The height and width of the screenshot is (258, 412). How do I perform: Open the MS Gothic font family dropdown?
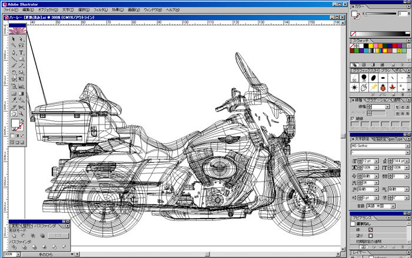click(407, 146)
